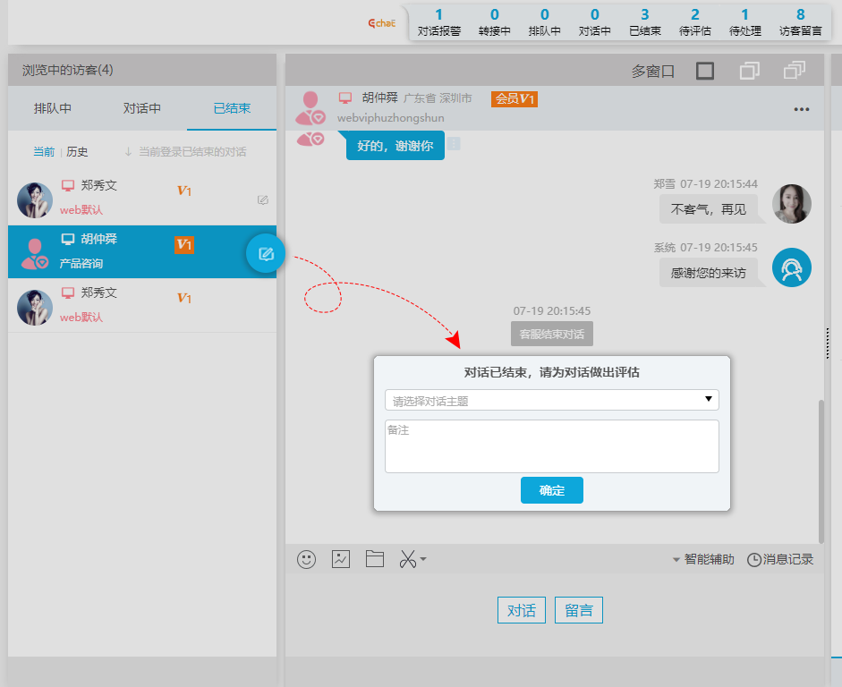Click into the 备注 text area
Screen dimensions: 842x687
pyautogui.click(x=552, y=446)
